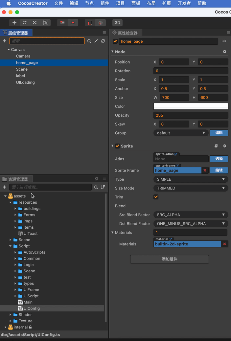This screenshot has height=341, width=231.
Task: Remove the builtin-2d-sprite material reference
Action: point(224,244)
